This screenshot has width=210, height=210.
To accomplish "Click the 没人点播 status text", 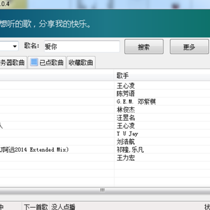I will point(63,207).
